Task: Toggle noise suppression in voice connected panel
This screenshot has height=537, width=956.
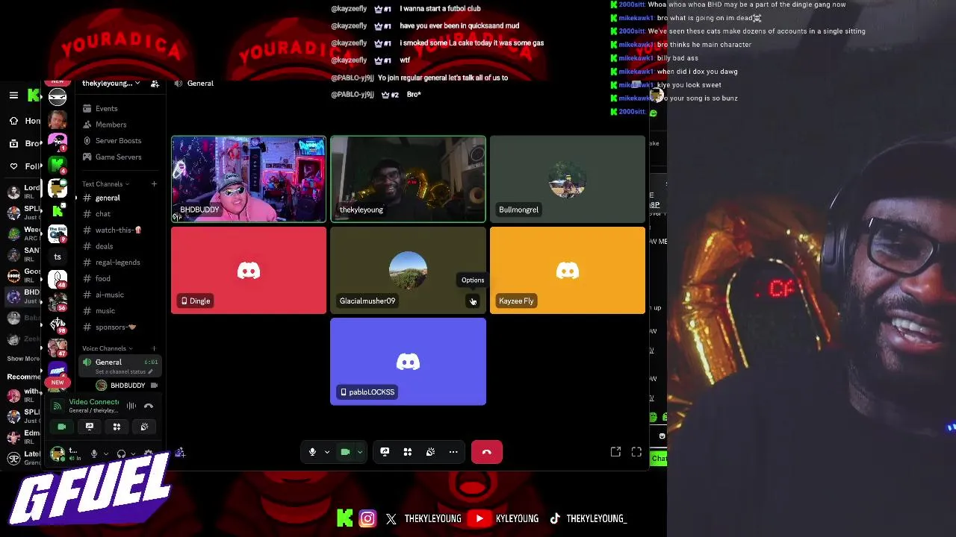Action: pyautogui.click(x=131, y=406)
